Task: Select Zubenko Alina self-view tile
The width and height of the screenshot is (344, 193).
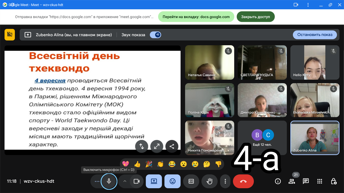Action: tap(315, 138)
